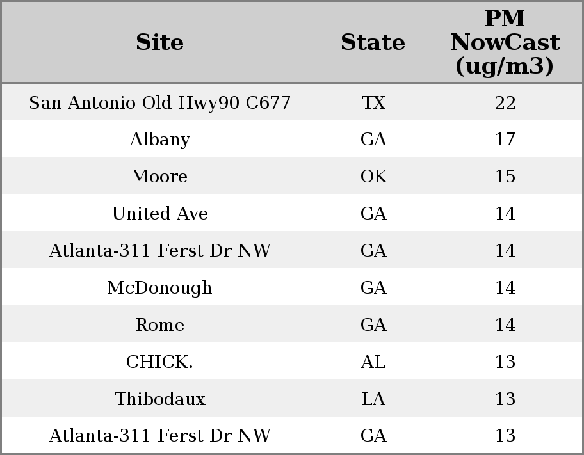Click the Site column header

click(x=159, y=42)
